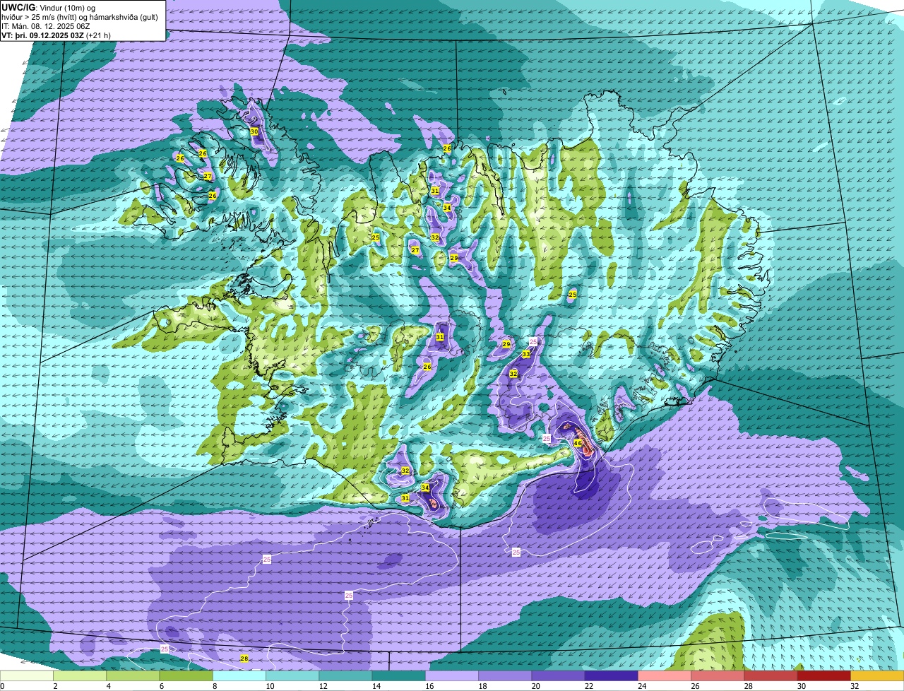The width and height of the screenshot is (904, 691).
Task: Click the light pink 24–26 legend swatch
Action: (665, 676)
